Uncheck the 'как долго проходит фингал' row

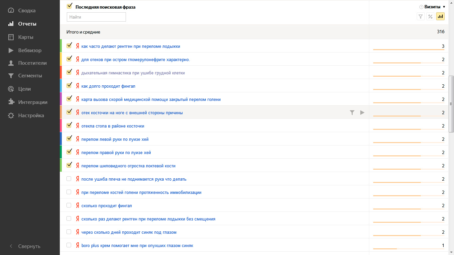coord(69,85)
